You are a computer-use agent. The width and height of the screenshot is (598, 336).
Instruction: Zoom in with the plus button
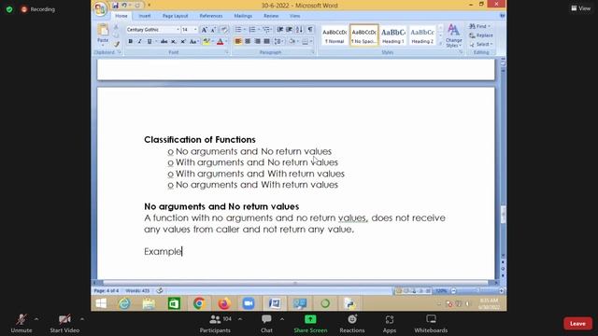pyautogui.click(x=501, y=291)
